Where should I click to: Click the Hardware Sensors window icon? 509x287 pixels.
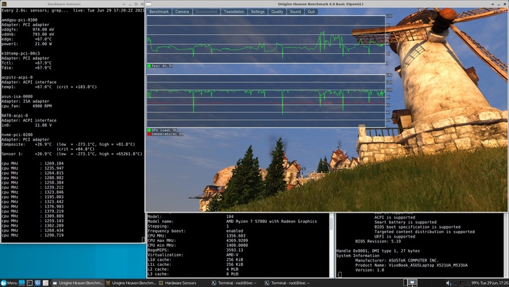click(4, 4)
